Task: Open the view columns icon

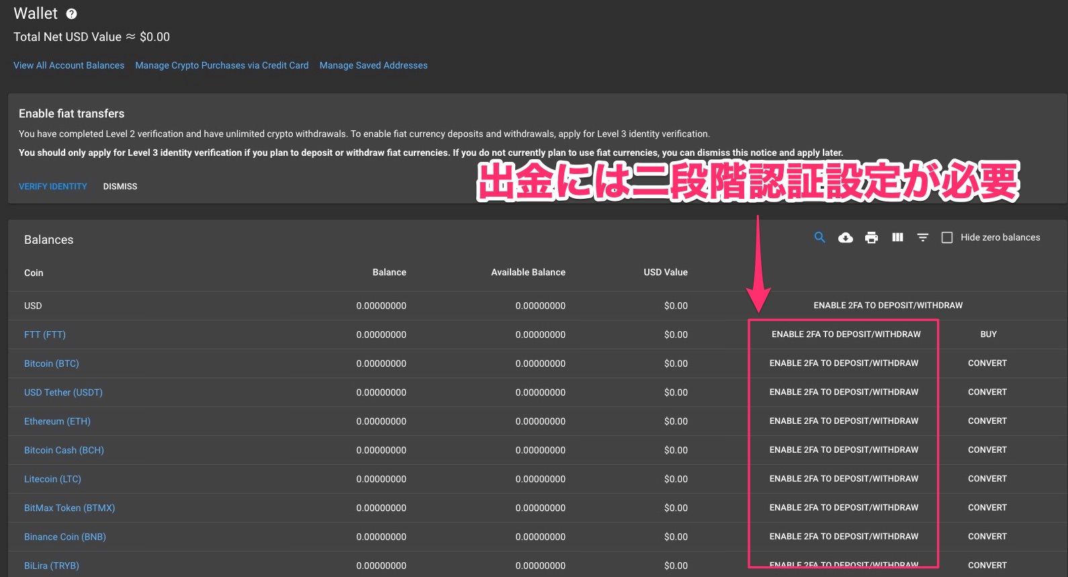Action: click(897, 237)
